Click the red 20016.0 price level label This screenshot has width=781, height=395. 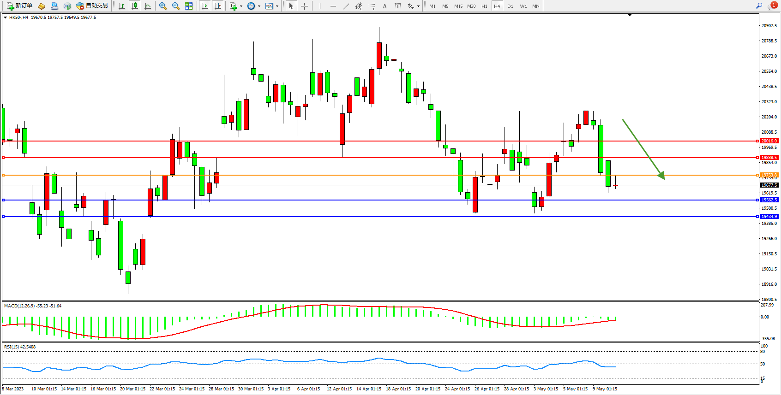(x=769, y=141)
